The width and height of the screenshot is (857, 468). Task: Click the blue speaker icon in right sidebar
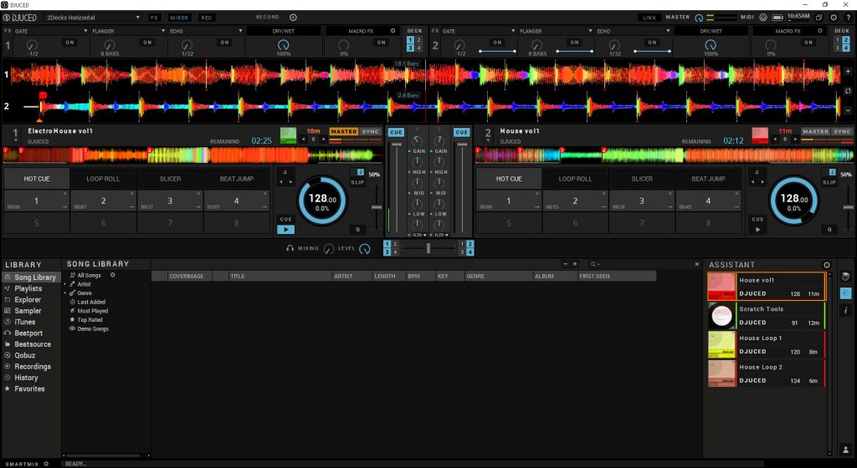845,293
